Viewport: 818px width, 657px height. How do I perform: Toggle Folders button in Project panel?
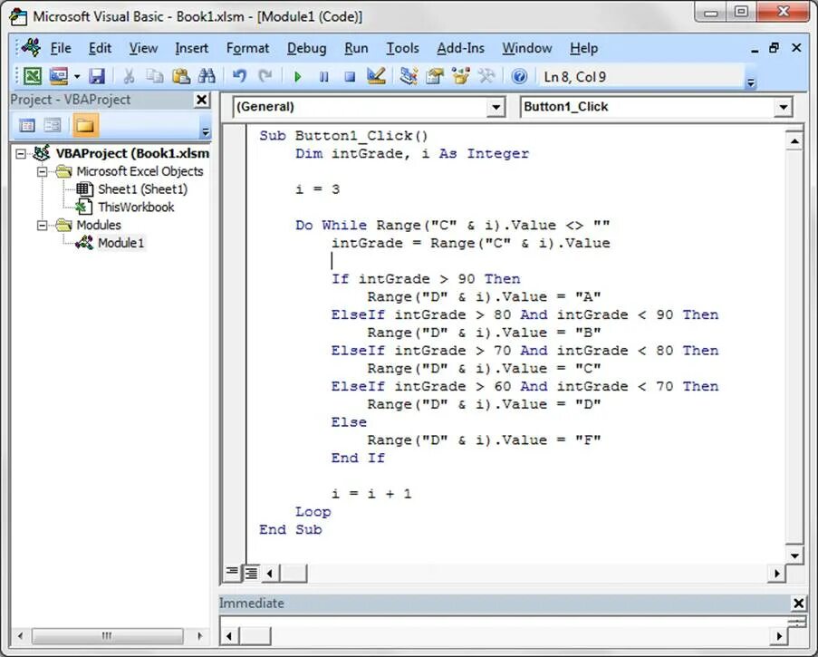click(84, 125)
